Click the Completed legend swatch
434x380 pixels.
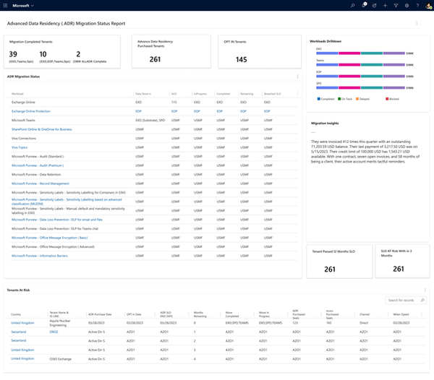pyautogui.click(x=318, y=99)
